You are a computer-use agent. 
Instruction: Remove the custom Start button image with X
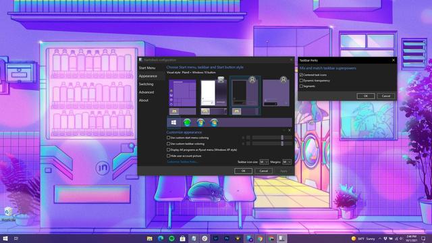coord(290,130)
